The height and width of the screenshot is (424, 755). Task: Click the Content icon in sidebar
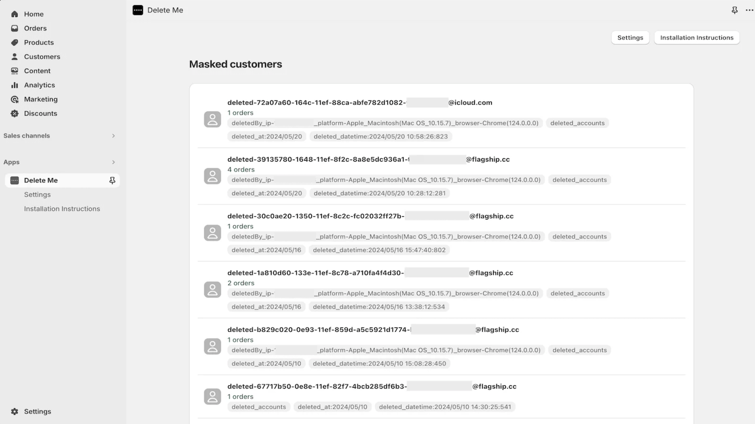tap(15, 71)
